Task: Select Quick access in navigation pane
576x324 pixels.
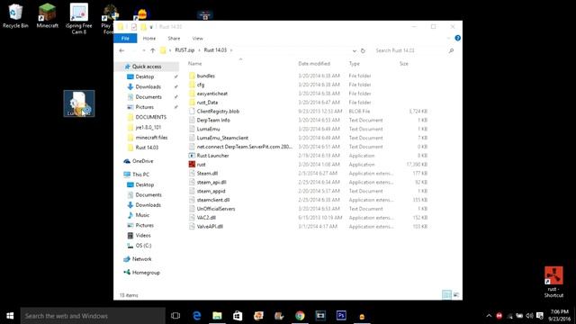Action: [x=147, y=67]
